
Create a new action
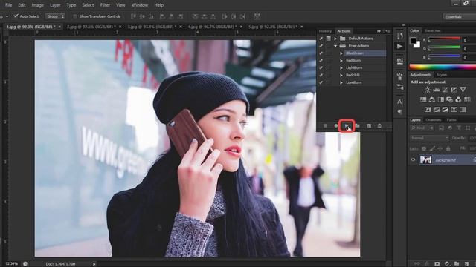[369, 125]
